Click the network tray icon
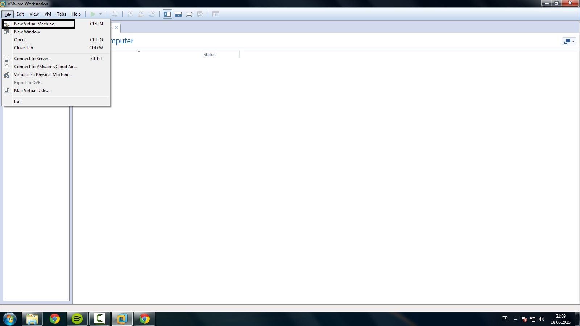The image size is (580, 326). [x=533, y=319]
